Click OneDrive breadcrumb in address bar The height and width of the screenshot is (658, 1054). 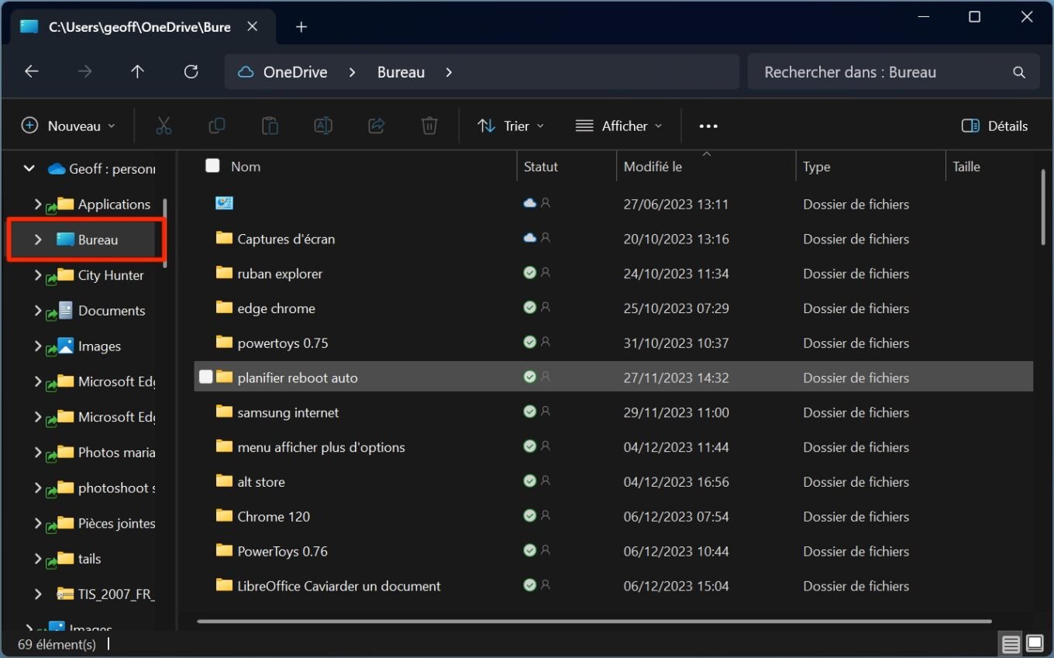[x=295, y=72]
